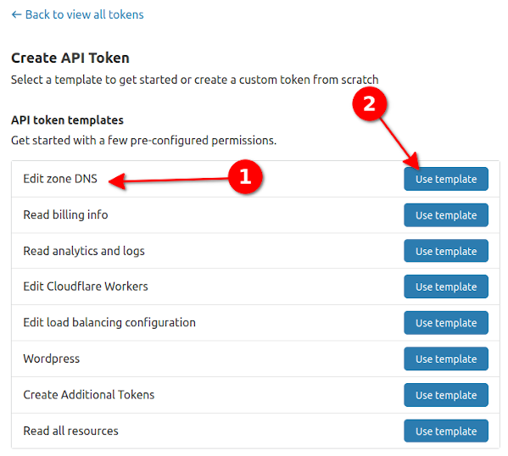Click the back arrow icon

16,14
